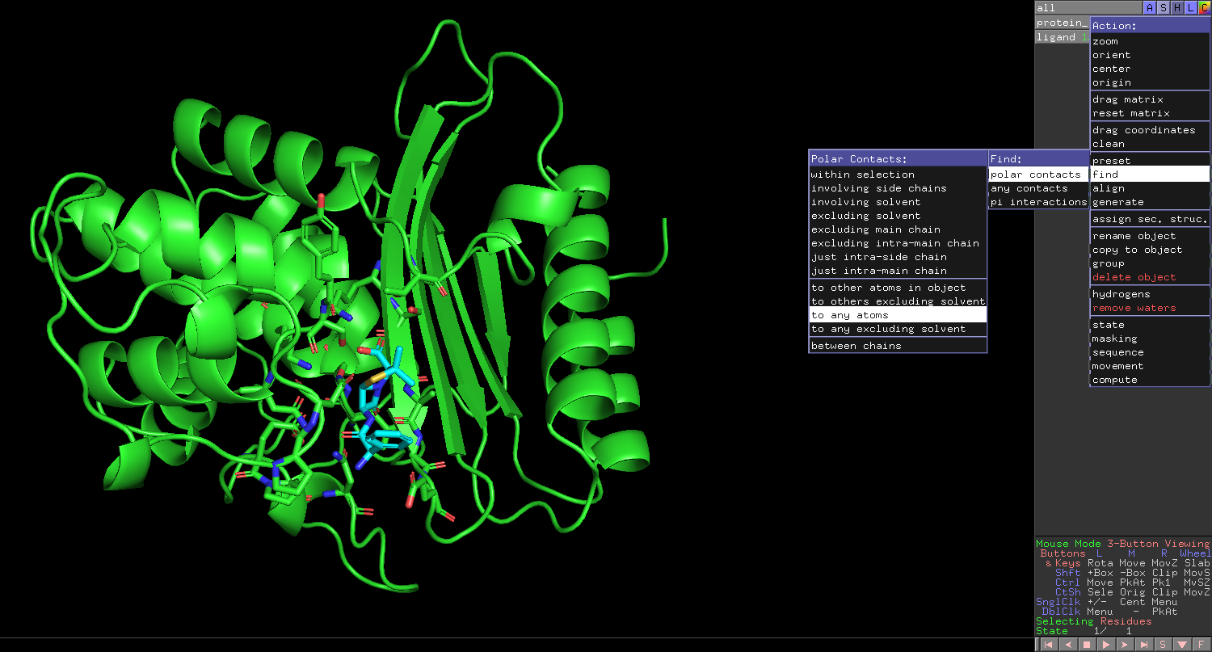Choose 'assign sec. struc.' action
1212x652 pixels.
(x=1150, y=219)
